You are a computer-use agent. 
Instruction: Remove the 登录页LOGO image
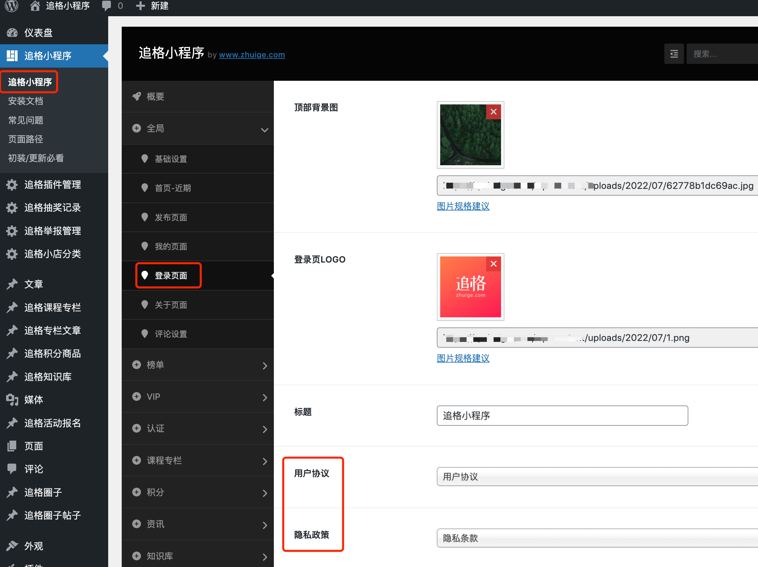pyautogui.click(x=494, y=264)
